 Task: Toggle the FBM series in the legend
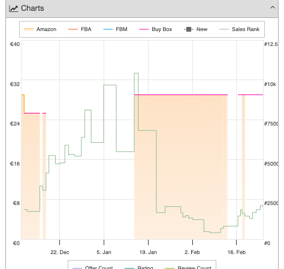pyautogui.click(x=115, y=29)
